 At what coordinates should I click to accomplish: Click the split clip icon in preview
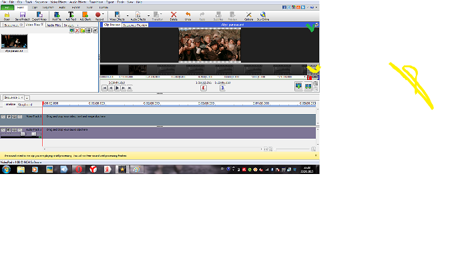tap(308, 86)
